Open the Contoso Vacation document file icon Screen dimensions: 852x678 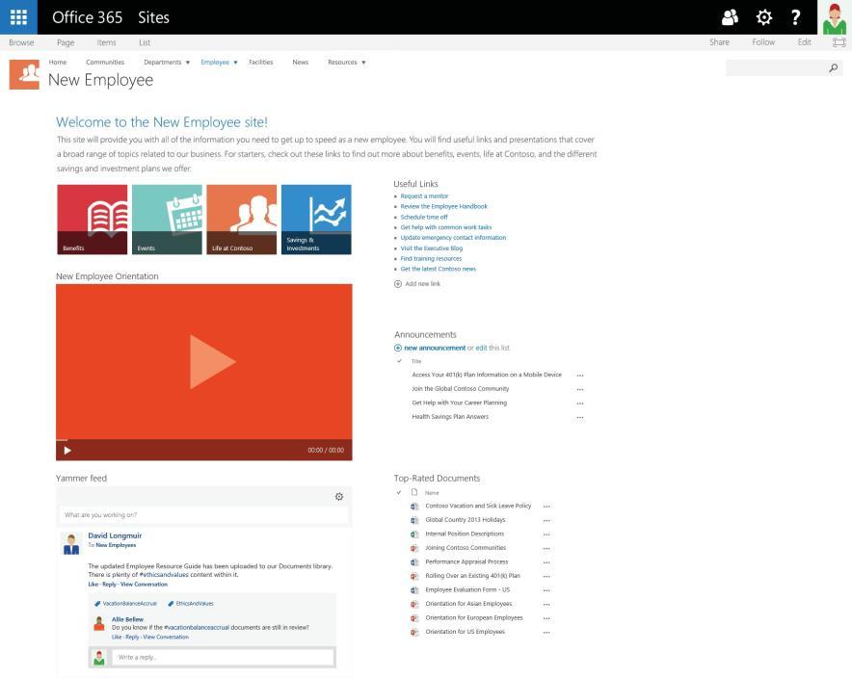[x=414, y=506]
